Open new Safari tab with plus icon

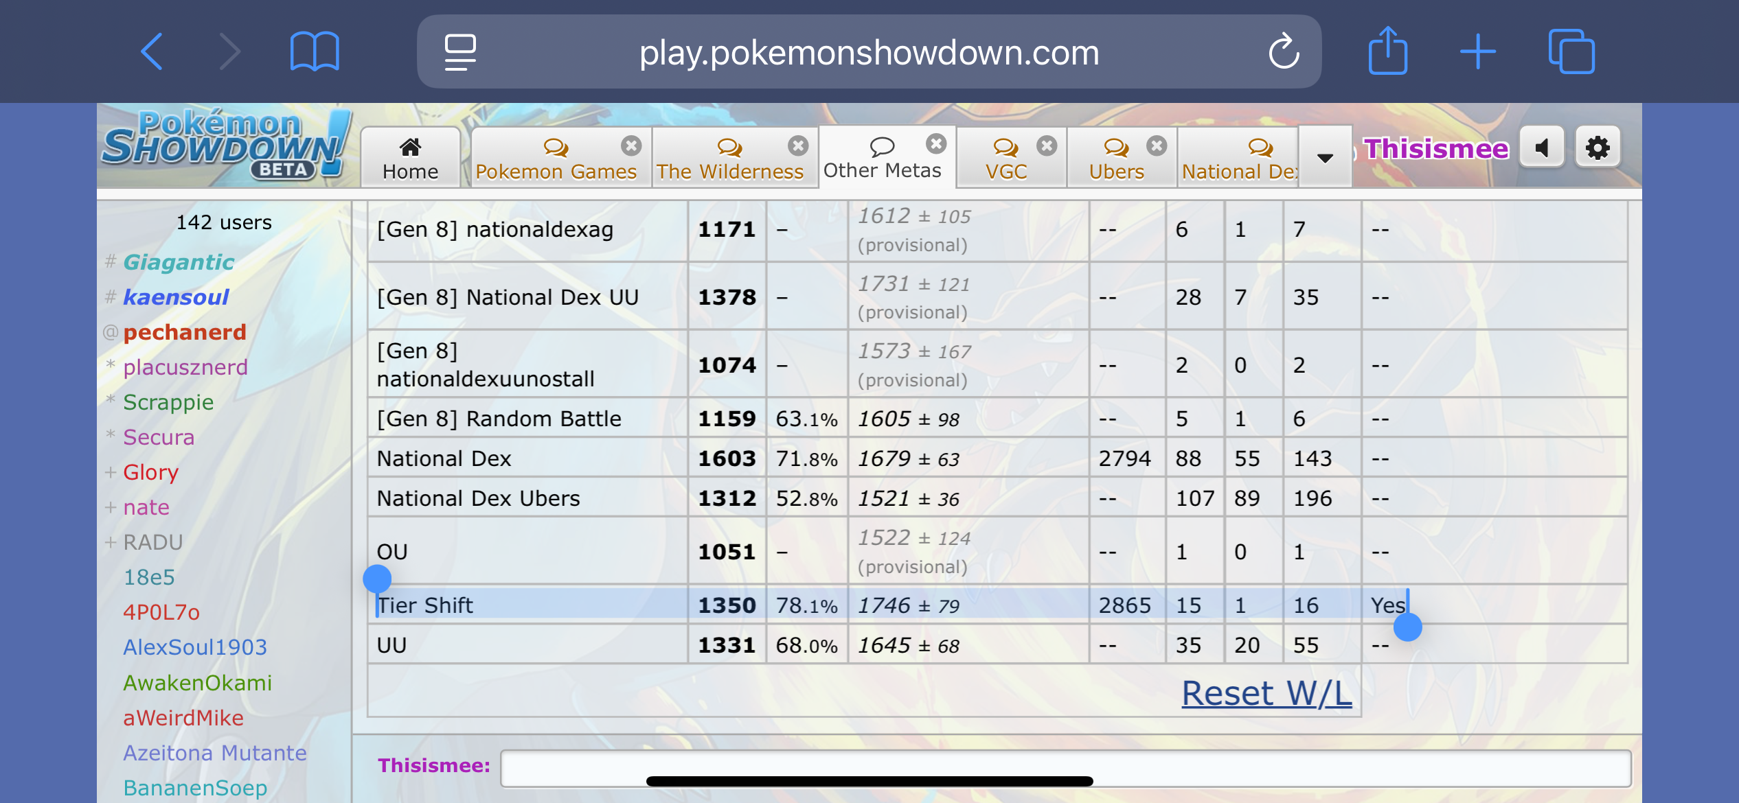[x=1477, y=51]
